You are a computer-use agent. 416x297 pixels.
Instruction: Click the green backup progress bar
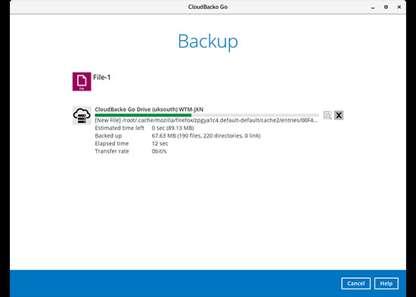point(206,115)
